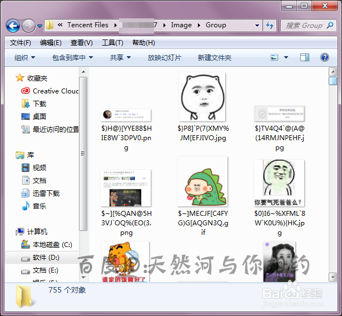
Task: Click the 桌面 desktop icon
Action: (26, 116)
